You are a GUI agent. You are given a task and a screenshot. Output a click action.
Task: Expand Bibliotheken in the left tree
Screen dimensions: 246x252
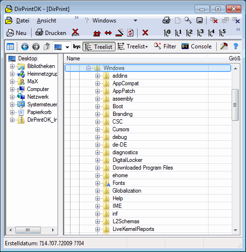[12, 66]
